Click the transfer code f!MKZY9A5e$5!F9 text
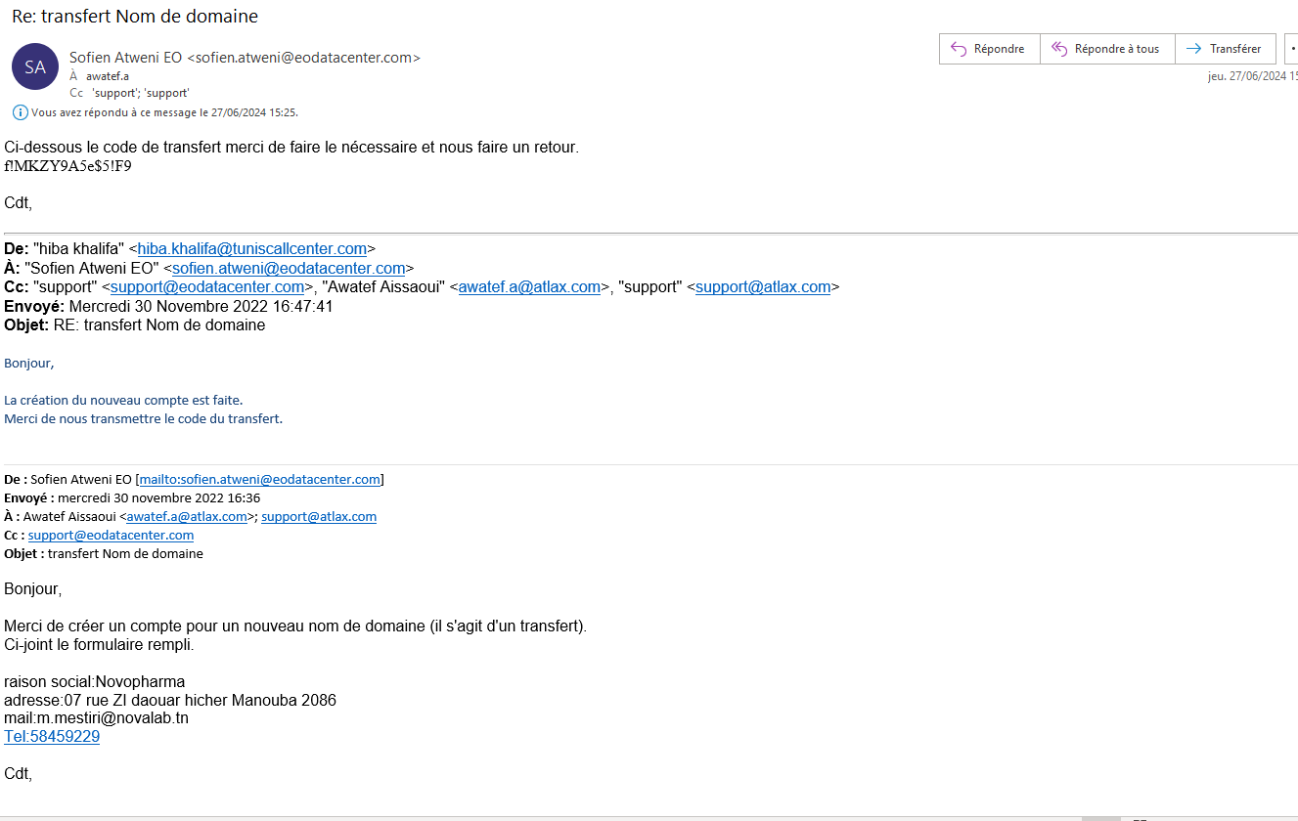 pyautogui.click(x=67, y=166)
